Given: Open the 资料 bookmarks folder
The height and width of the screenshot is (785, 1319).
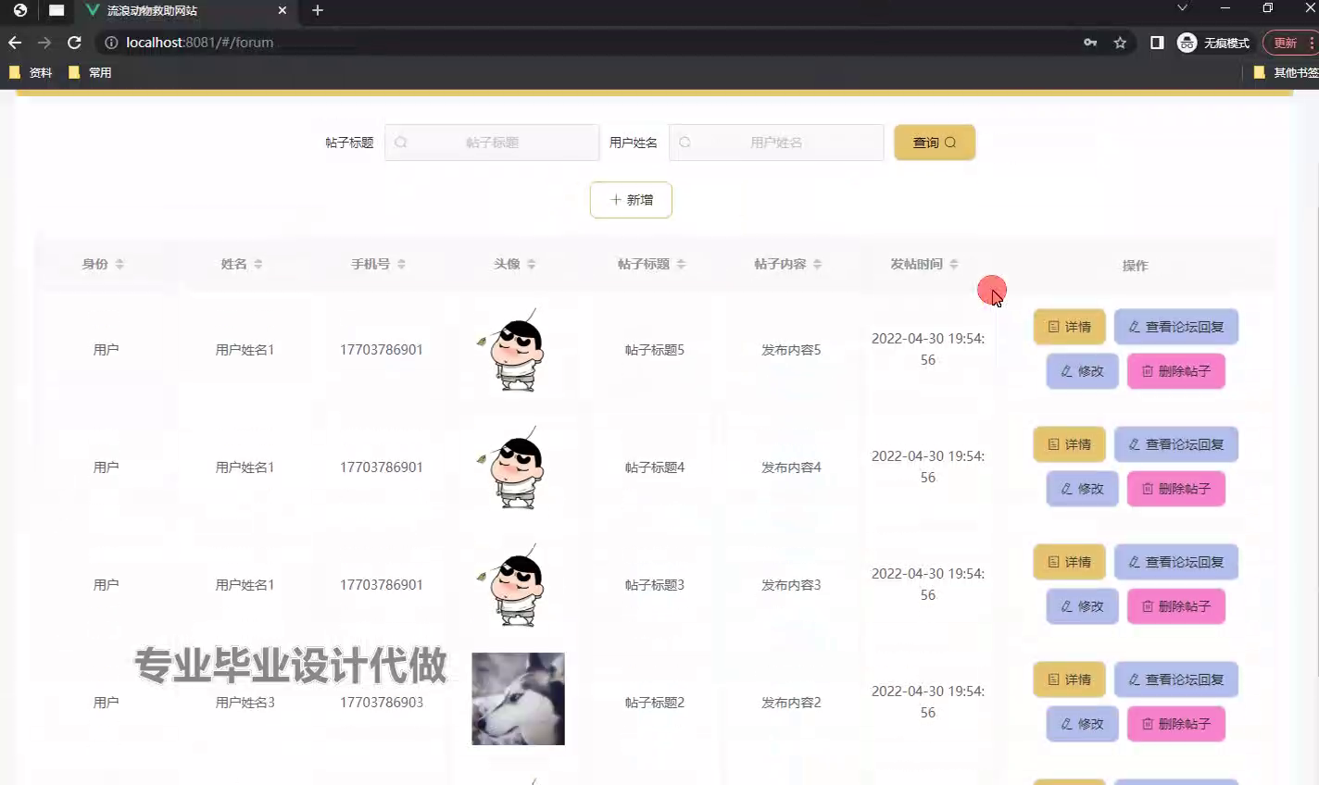Looking at the screenshot, I should [31, 72].
